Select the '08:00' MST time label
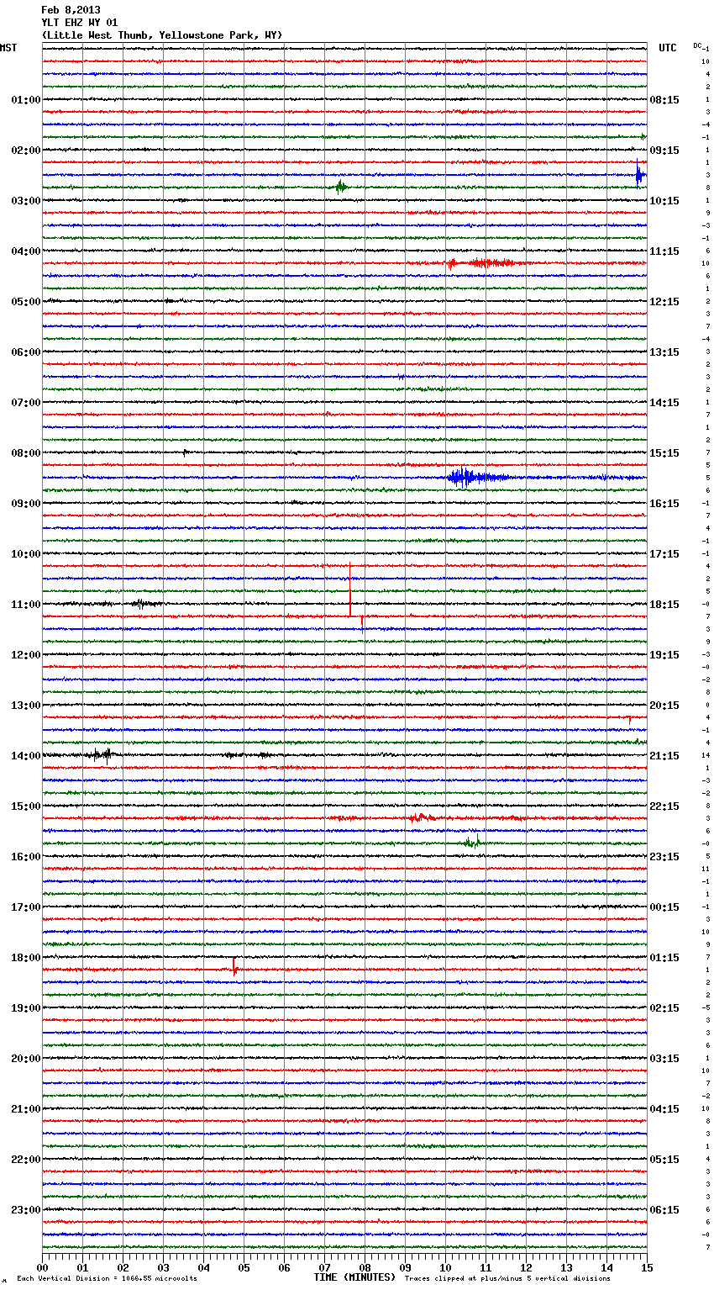This screenshot has width=714, height=1290. click(26, 453)
